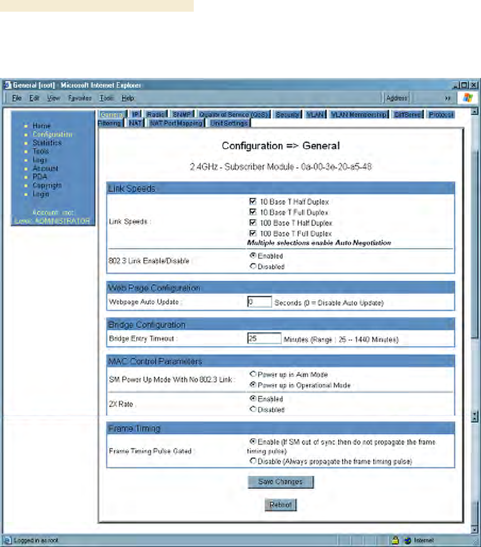
Task: Click the padlock icon in status bar
Action: [395, 540]
